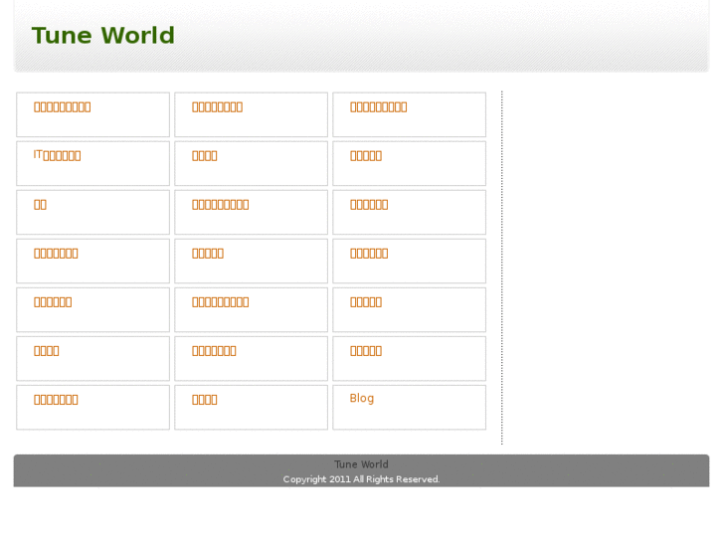This screenshot has height=542, width=723.
Task: Click the Copyright 2011 All Rights Reserved text
Action: tap(361, 479)
